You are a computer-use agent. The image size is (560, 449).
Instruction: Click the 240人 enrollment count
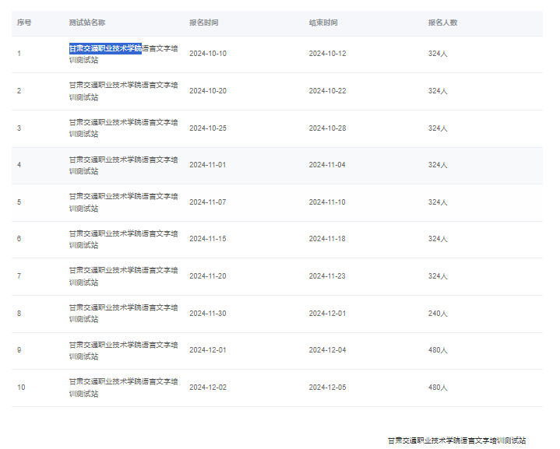pyautogui.click(x=438, y=314)
